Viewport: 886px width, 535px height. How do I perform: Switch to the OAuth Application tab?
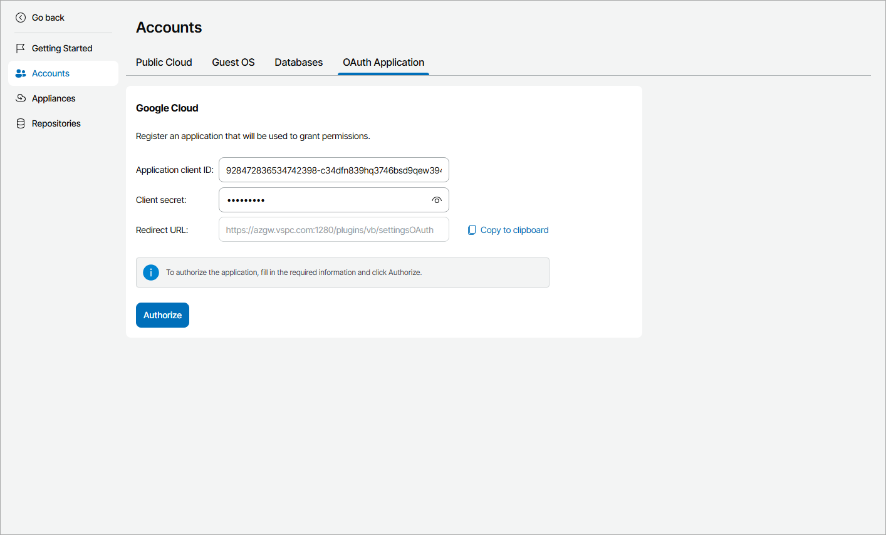(383, 62)
